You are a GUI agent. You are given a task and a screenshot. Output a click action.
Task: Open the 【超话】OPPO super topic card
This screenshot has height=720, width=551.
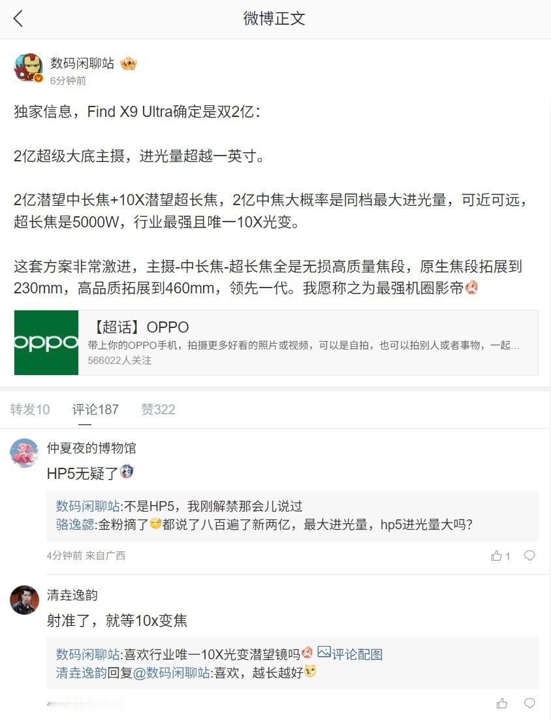(x=274, y=342)
